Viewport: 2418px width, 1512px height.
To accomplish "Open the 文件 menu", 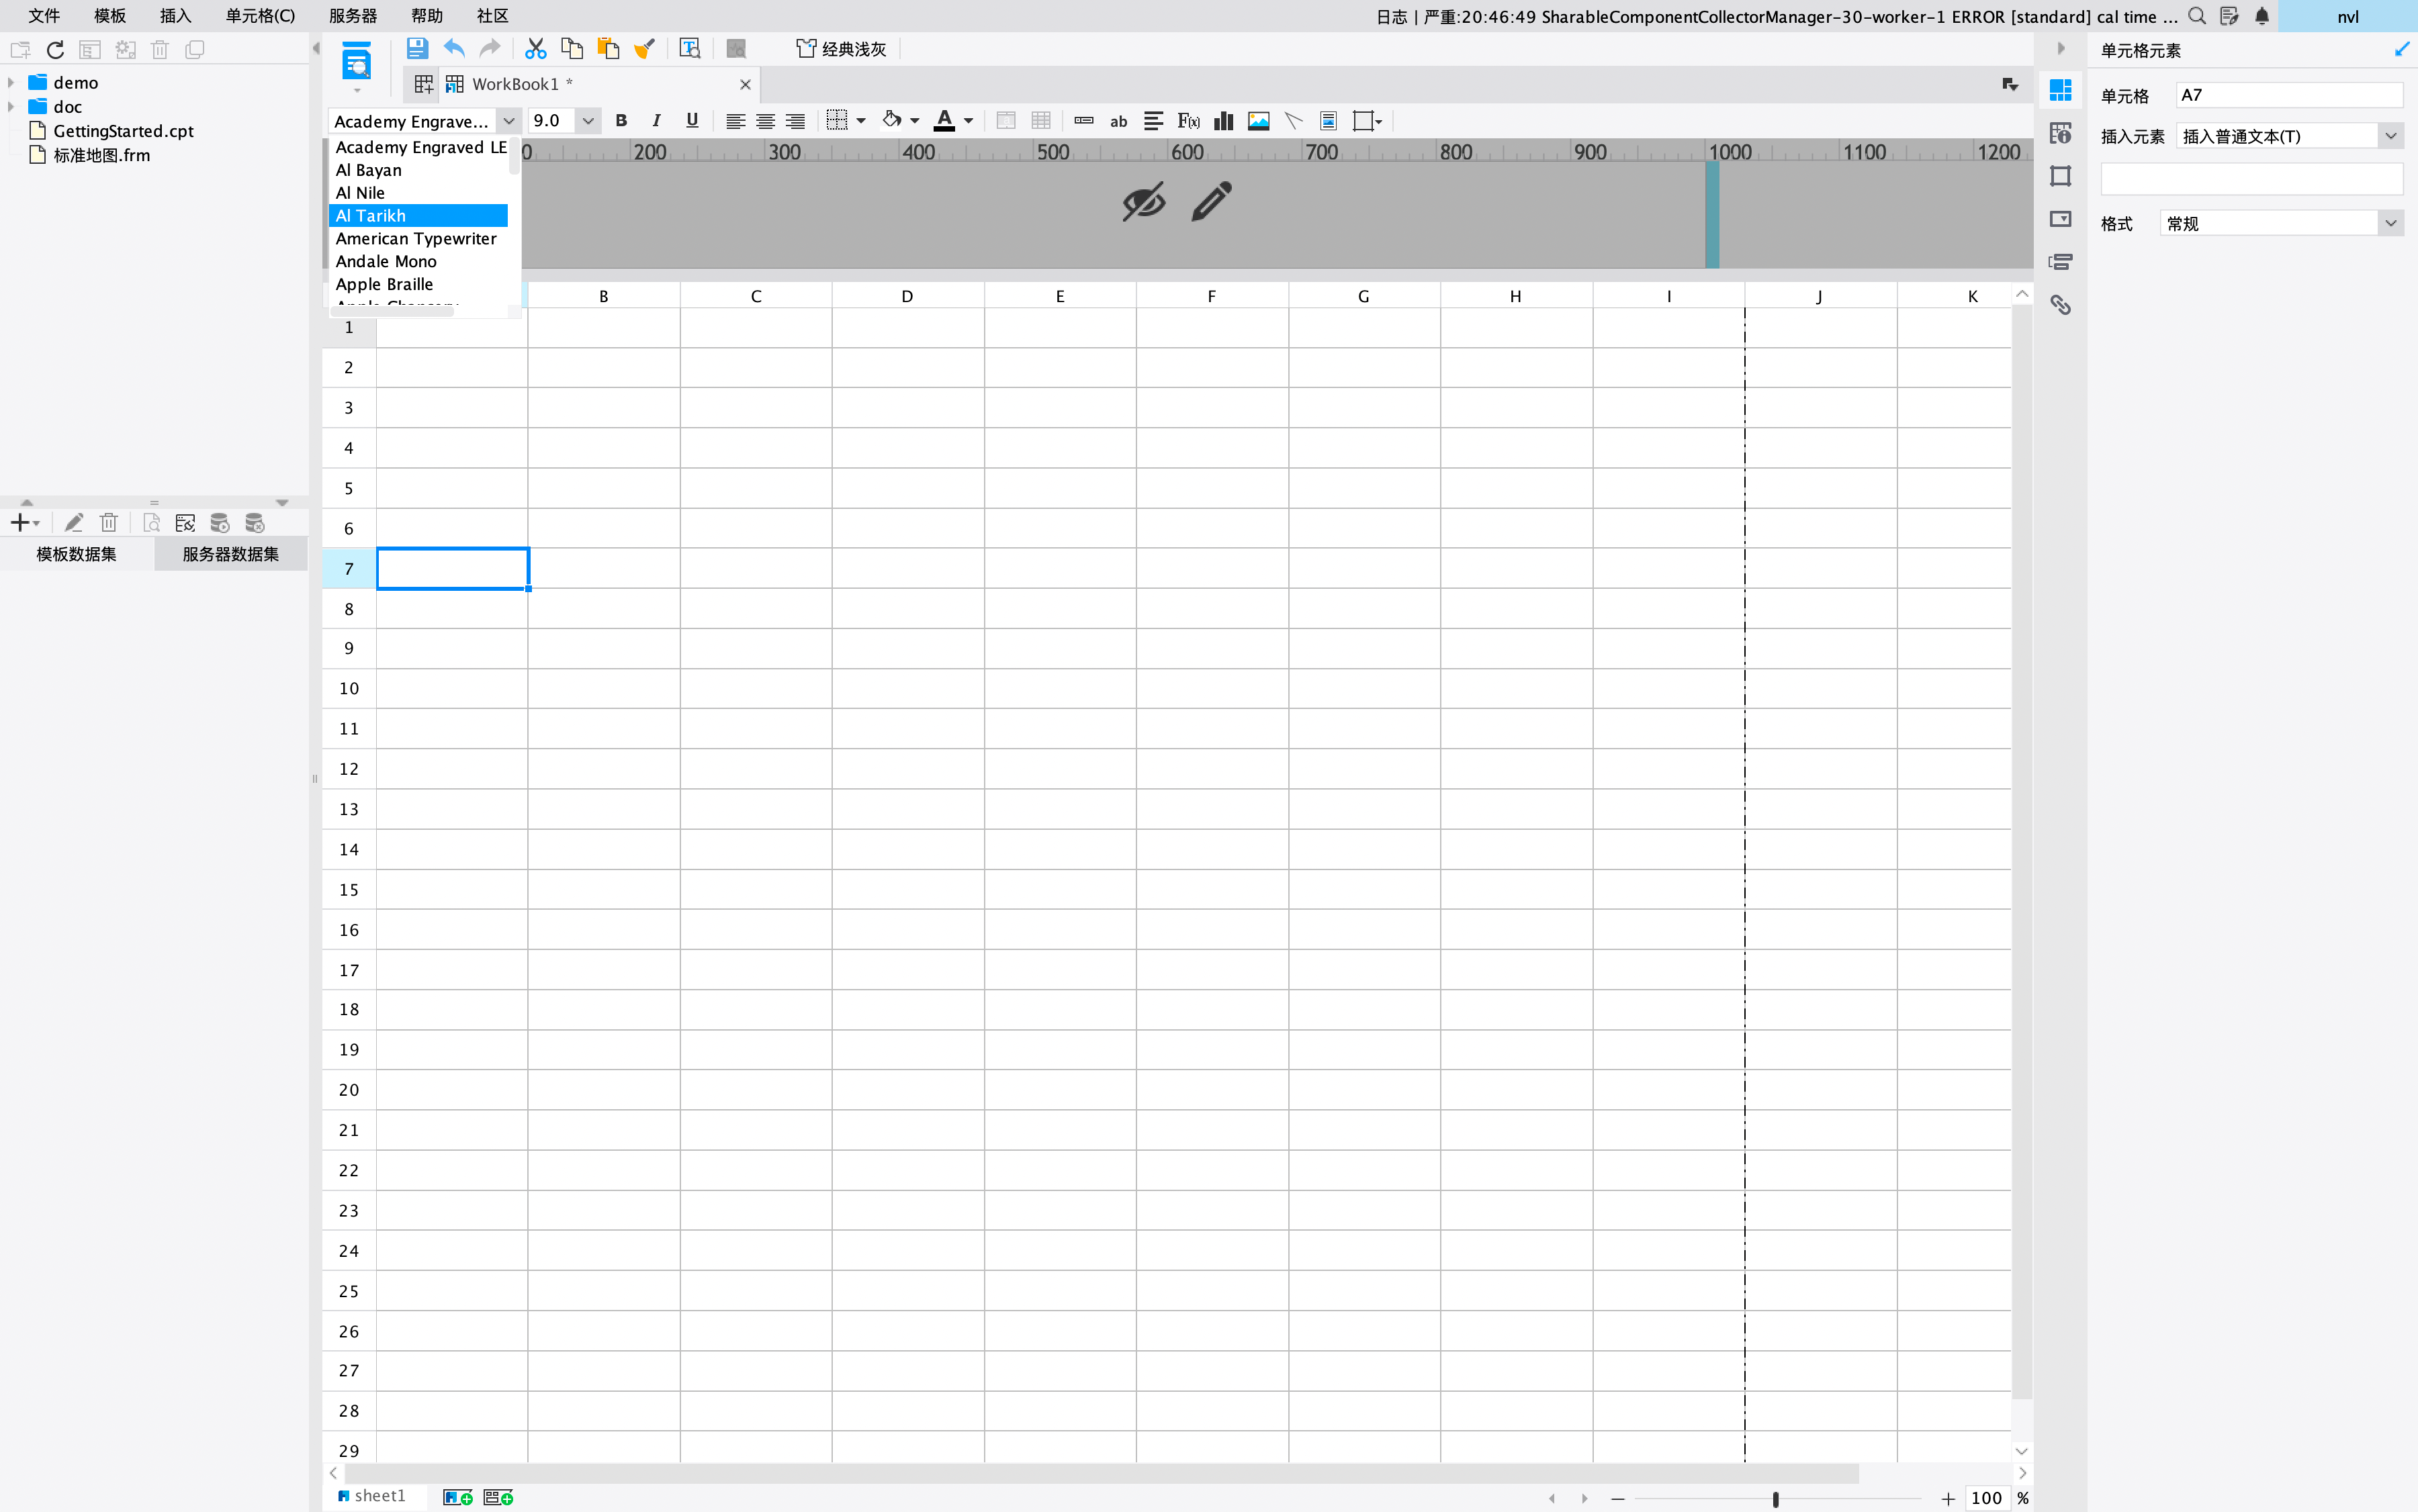I will coord(44,16).
